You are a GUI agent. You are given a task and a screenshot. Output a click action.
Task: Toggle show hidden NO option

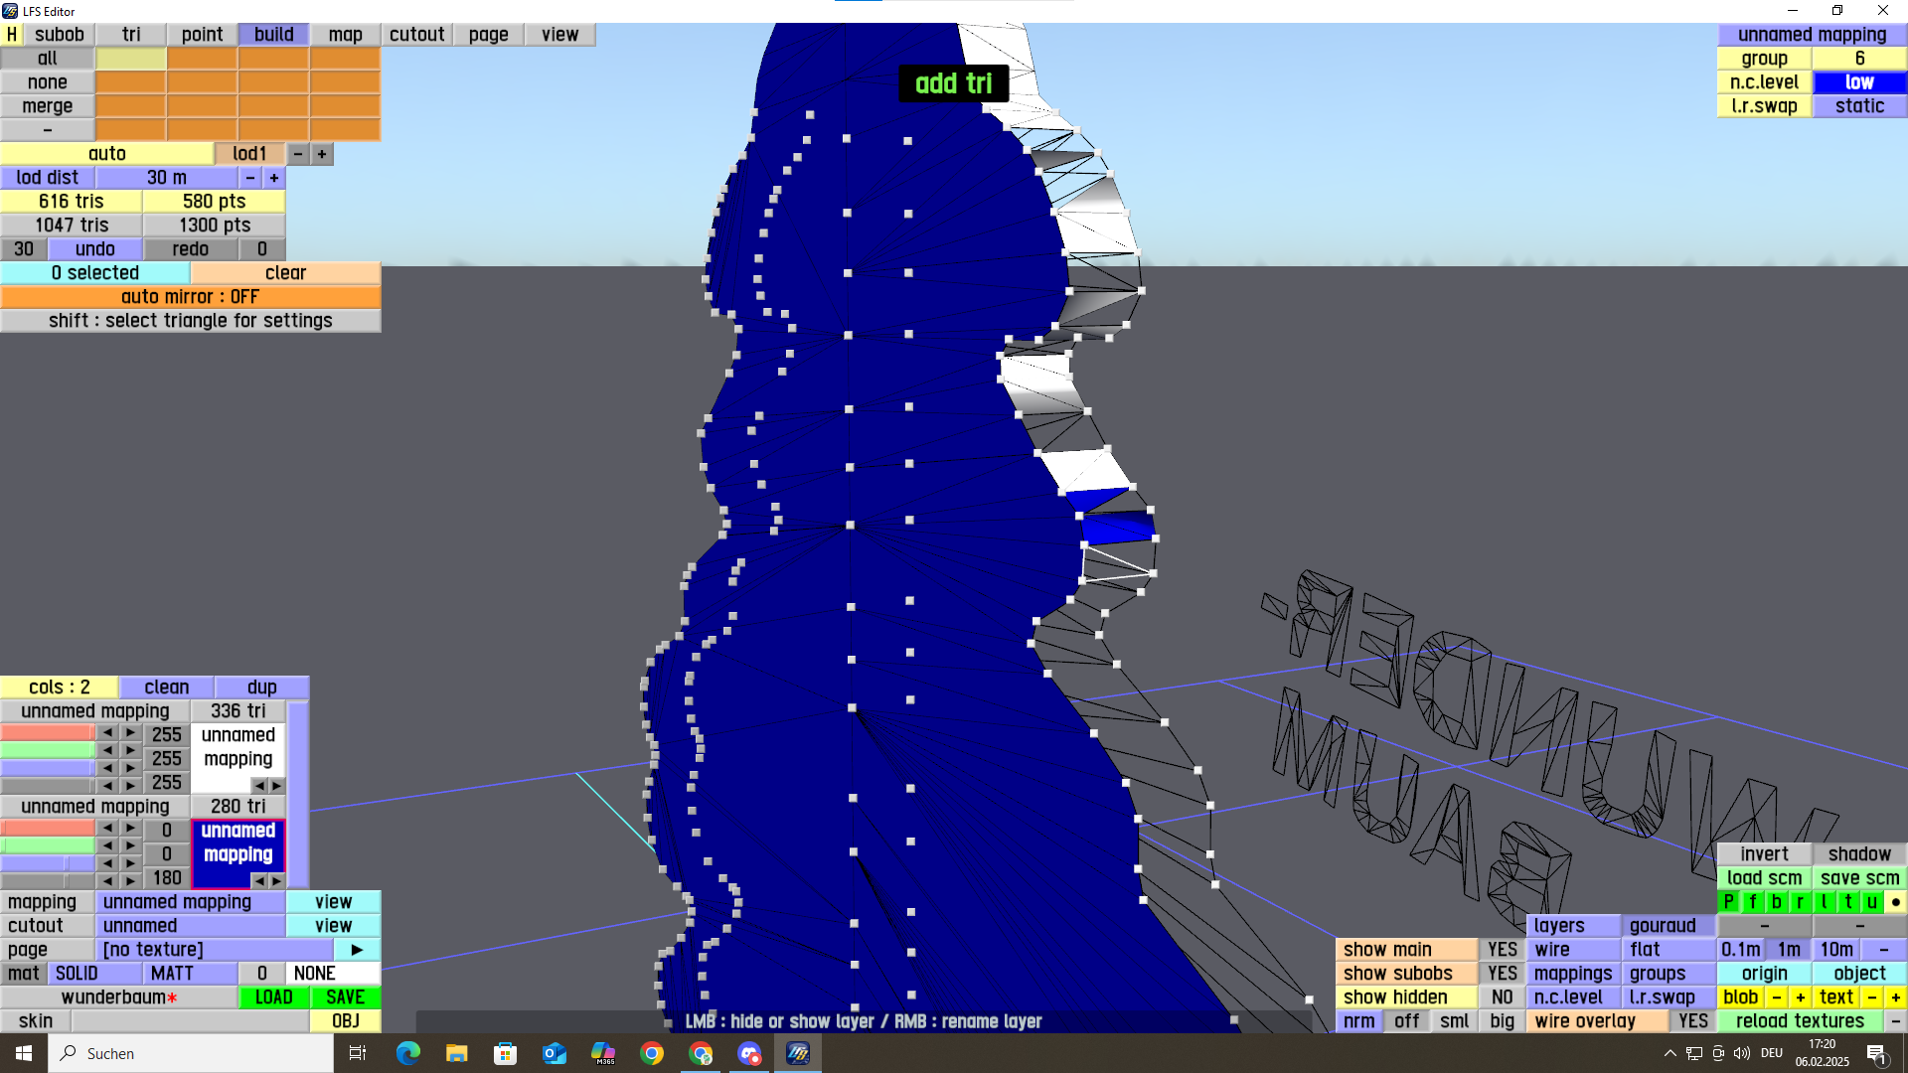tap(1502, 997)
